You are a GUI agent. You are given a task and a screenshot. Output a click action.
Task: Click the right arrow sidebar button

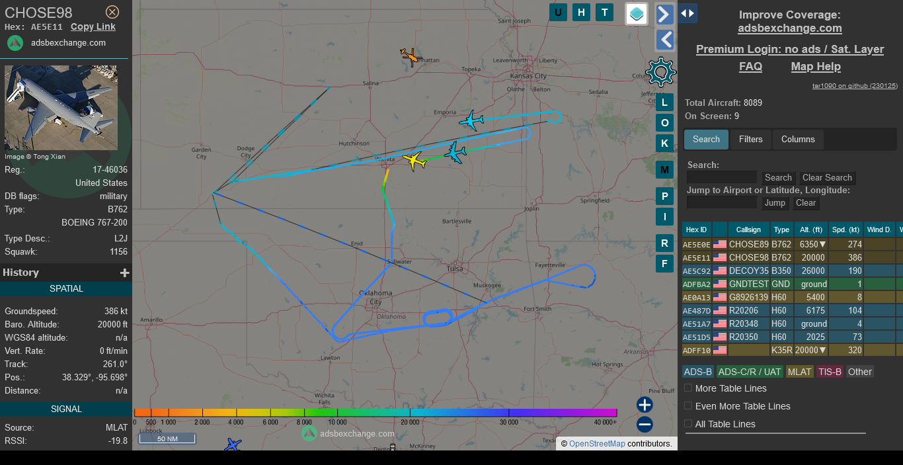pos(665,14)
